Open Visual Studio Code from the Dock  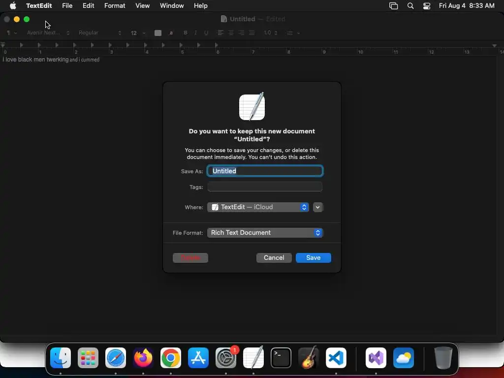tap(336, 357)
